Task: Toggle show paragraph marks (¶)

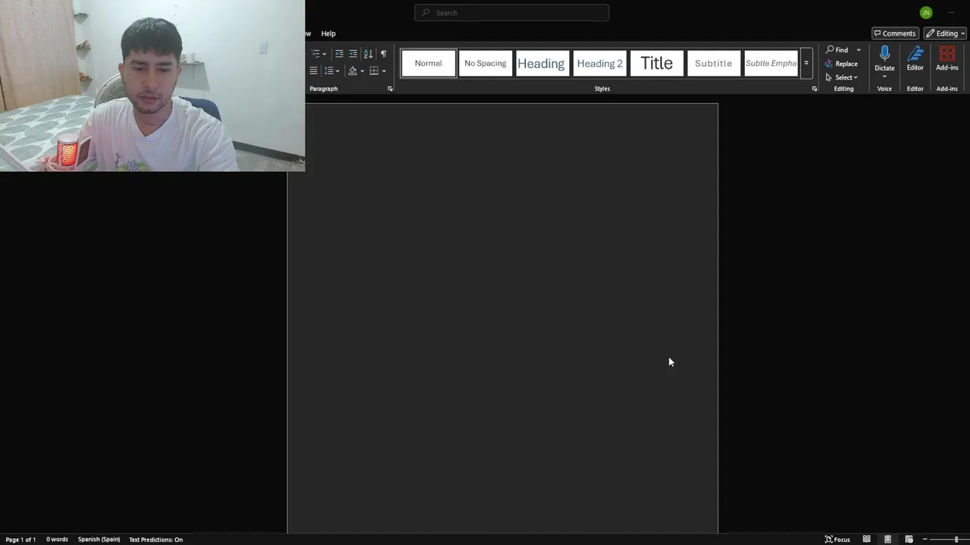Action: [x=383, y=54]
